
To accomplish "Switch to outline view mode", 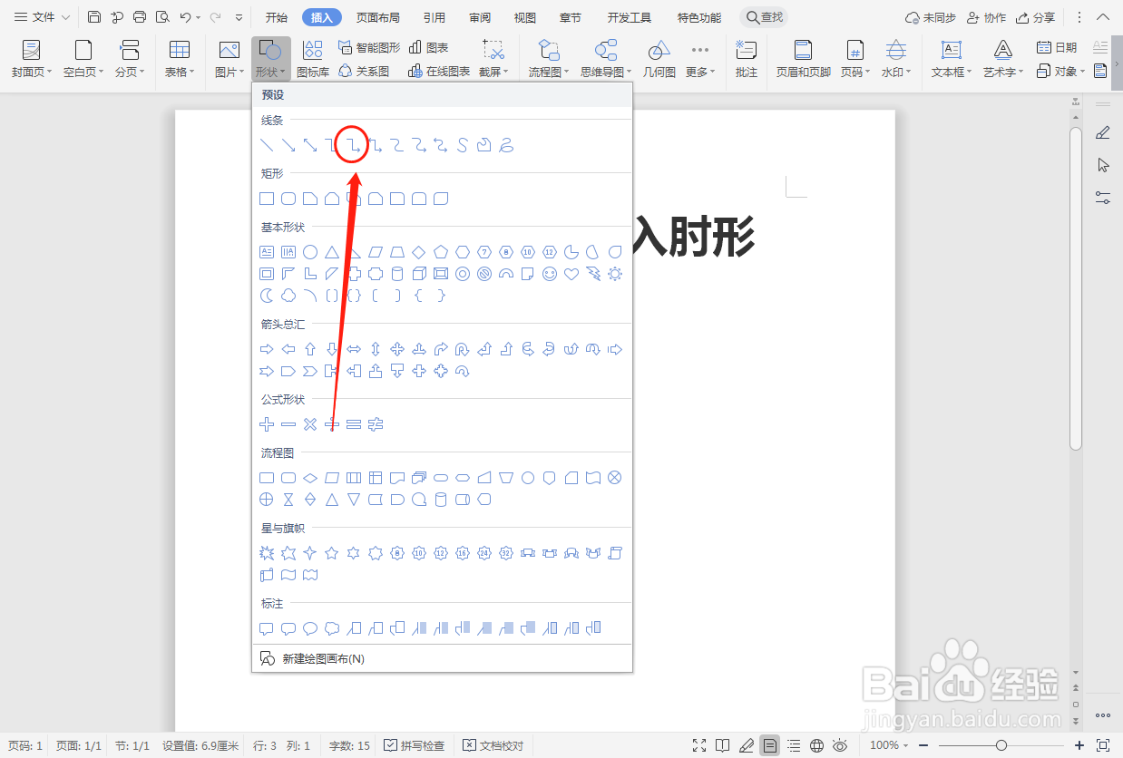I will click(x=794, y=745).
